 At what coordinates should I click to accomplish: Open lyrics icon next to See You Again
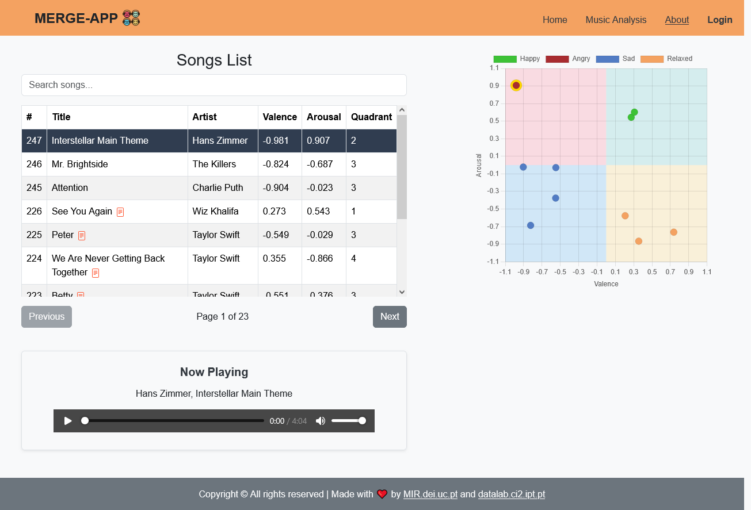click(x=120, y=212)
